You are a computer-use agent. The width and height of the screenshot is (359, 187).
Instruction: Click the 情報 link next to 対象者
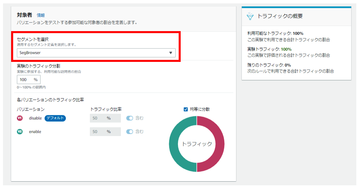[x=41, y=15]
